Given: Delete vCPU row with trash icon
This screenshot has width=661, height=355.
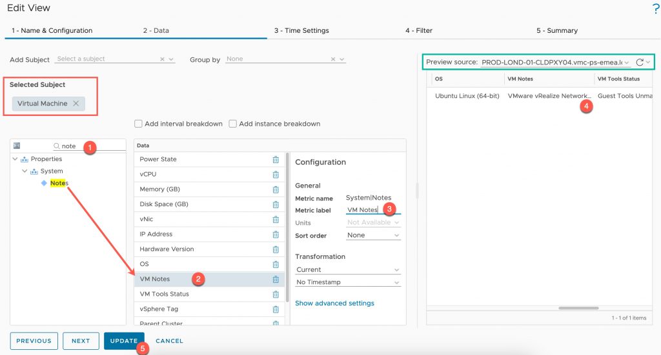Looking at the screenshot, I should coord(276,175).
